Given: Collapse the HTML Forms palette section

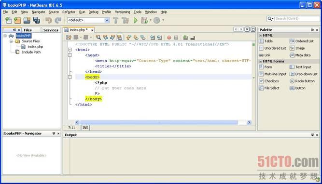Looking at the screenshot, I should (x=261, y=61).
